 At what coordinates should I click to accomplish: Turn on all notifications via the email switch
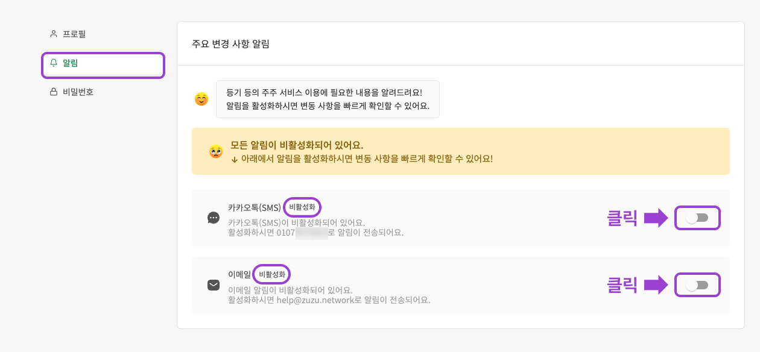tap(697, 285)
